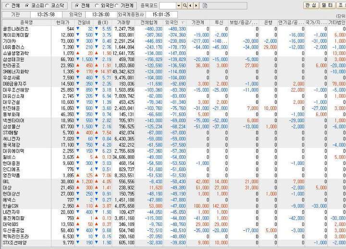Select the 두산중공업 stock row
This screenshot has width=346, height=249.
[174, 230]
